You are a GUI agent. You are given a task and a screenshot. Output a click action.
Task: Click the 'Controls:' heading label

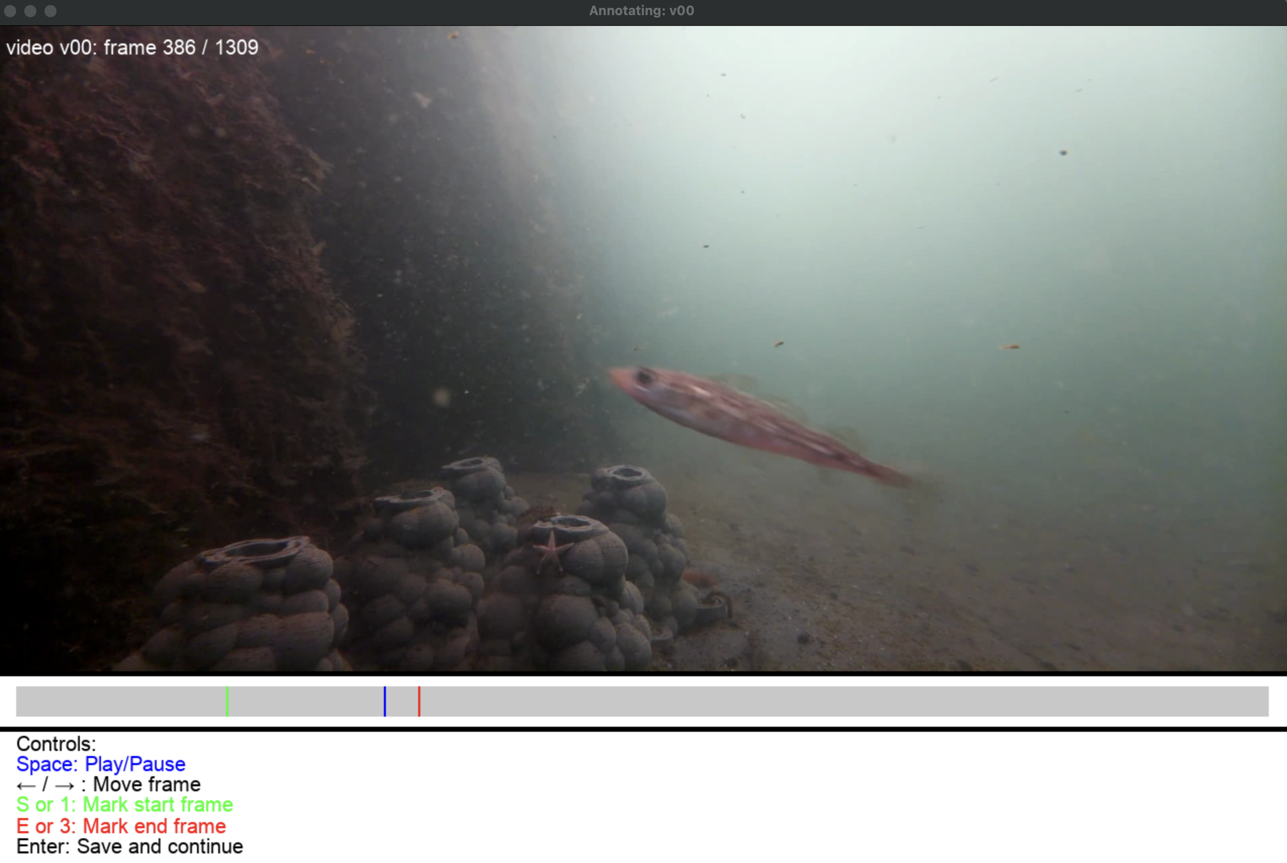[56, 744]
